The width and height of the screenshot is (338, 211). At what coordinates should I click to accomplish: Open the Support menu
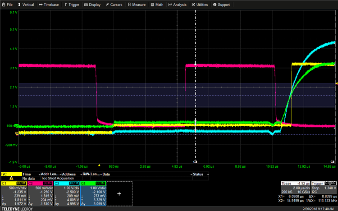pos(221,5)
